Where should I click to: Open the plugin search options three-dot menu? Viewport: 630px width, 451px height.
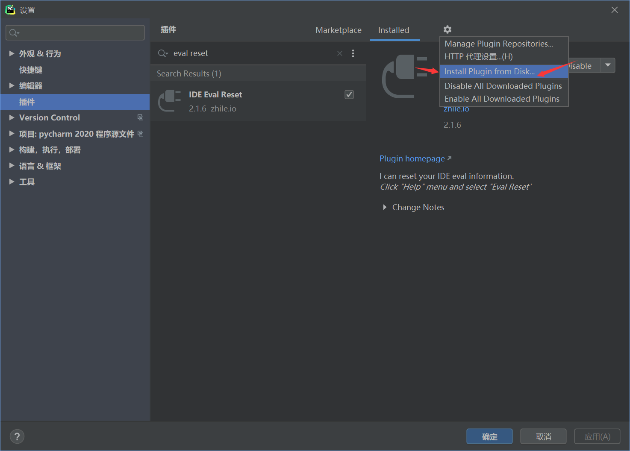[353, 53]
